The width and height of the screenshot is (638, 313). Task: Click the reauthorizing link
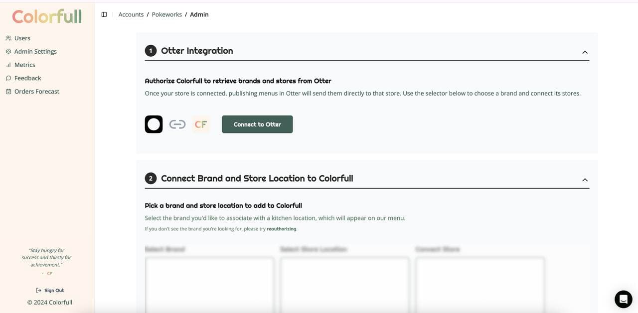pyautogui.click(x=282, y=228)
